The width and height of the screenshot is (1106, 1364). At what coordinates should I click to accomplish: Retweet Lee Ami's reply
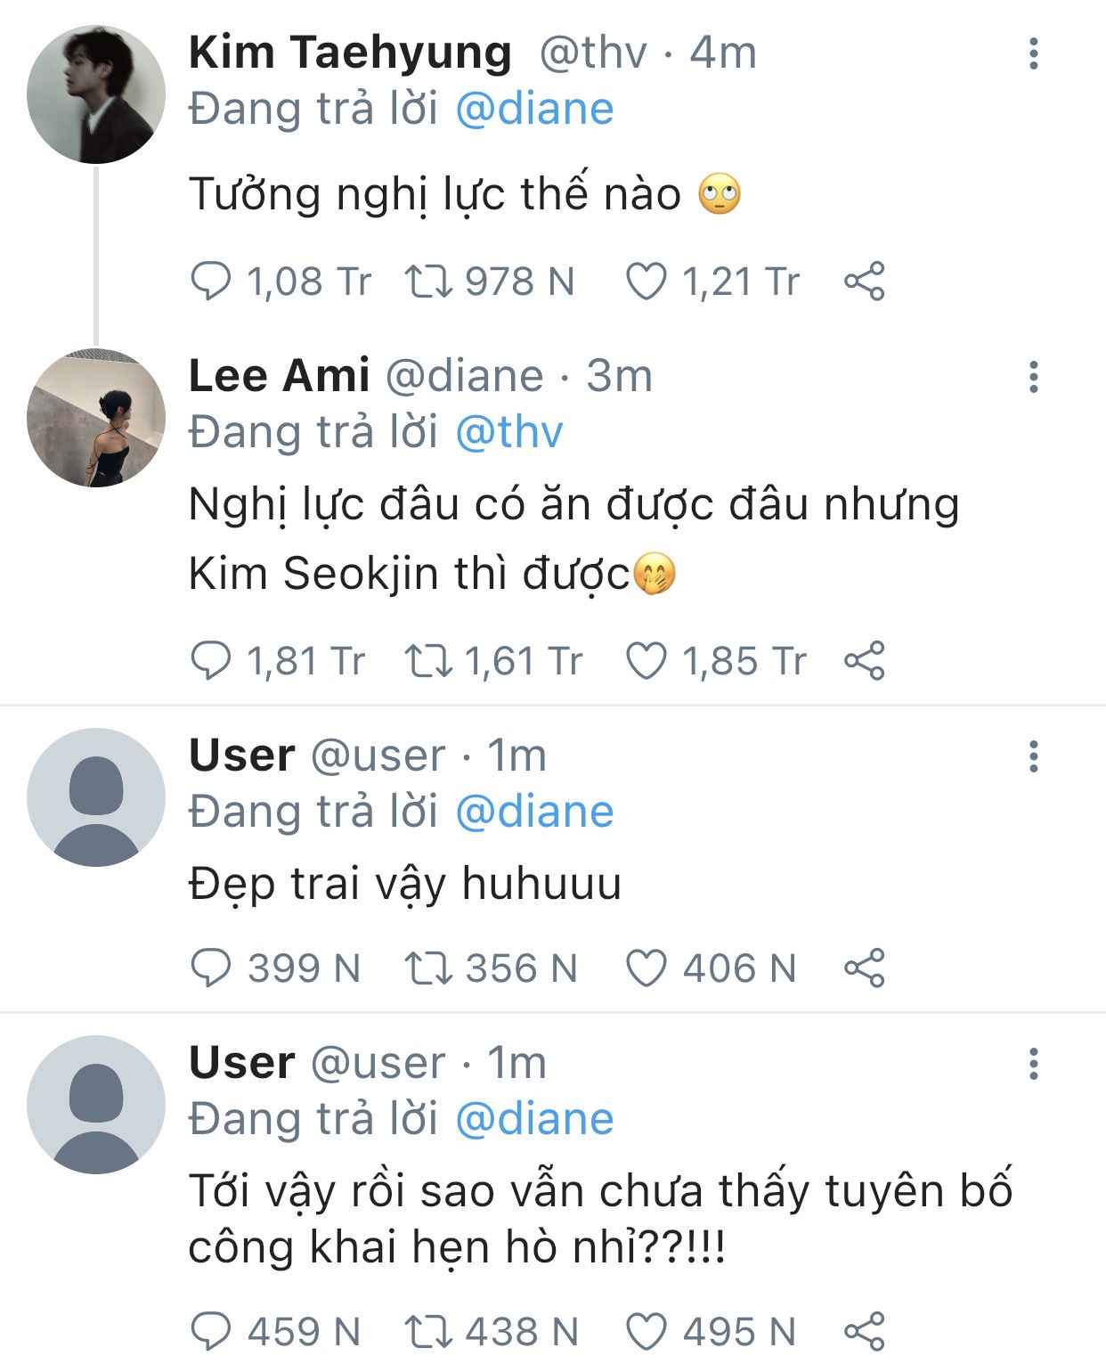tap(428, 661)
